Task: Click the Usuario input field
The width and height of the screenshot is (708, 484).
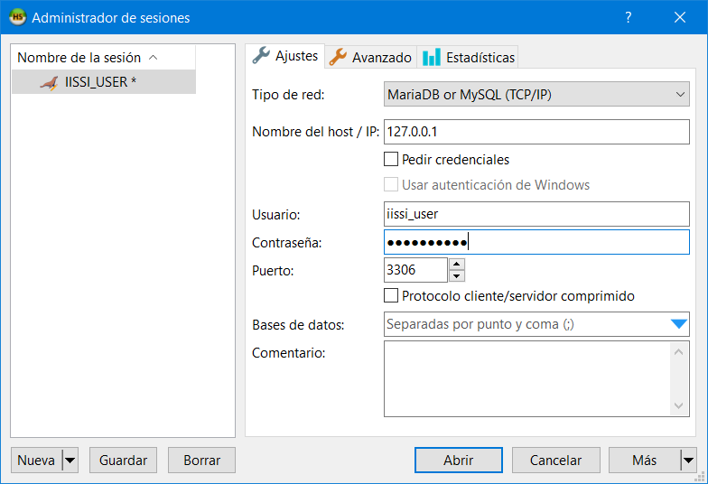Action: coord(536,214)
